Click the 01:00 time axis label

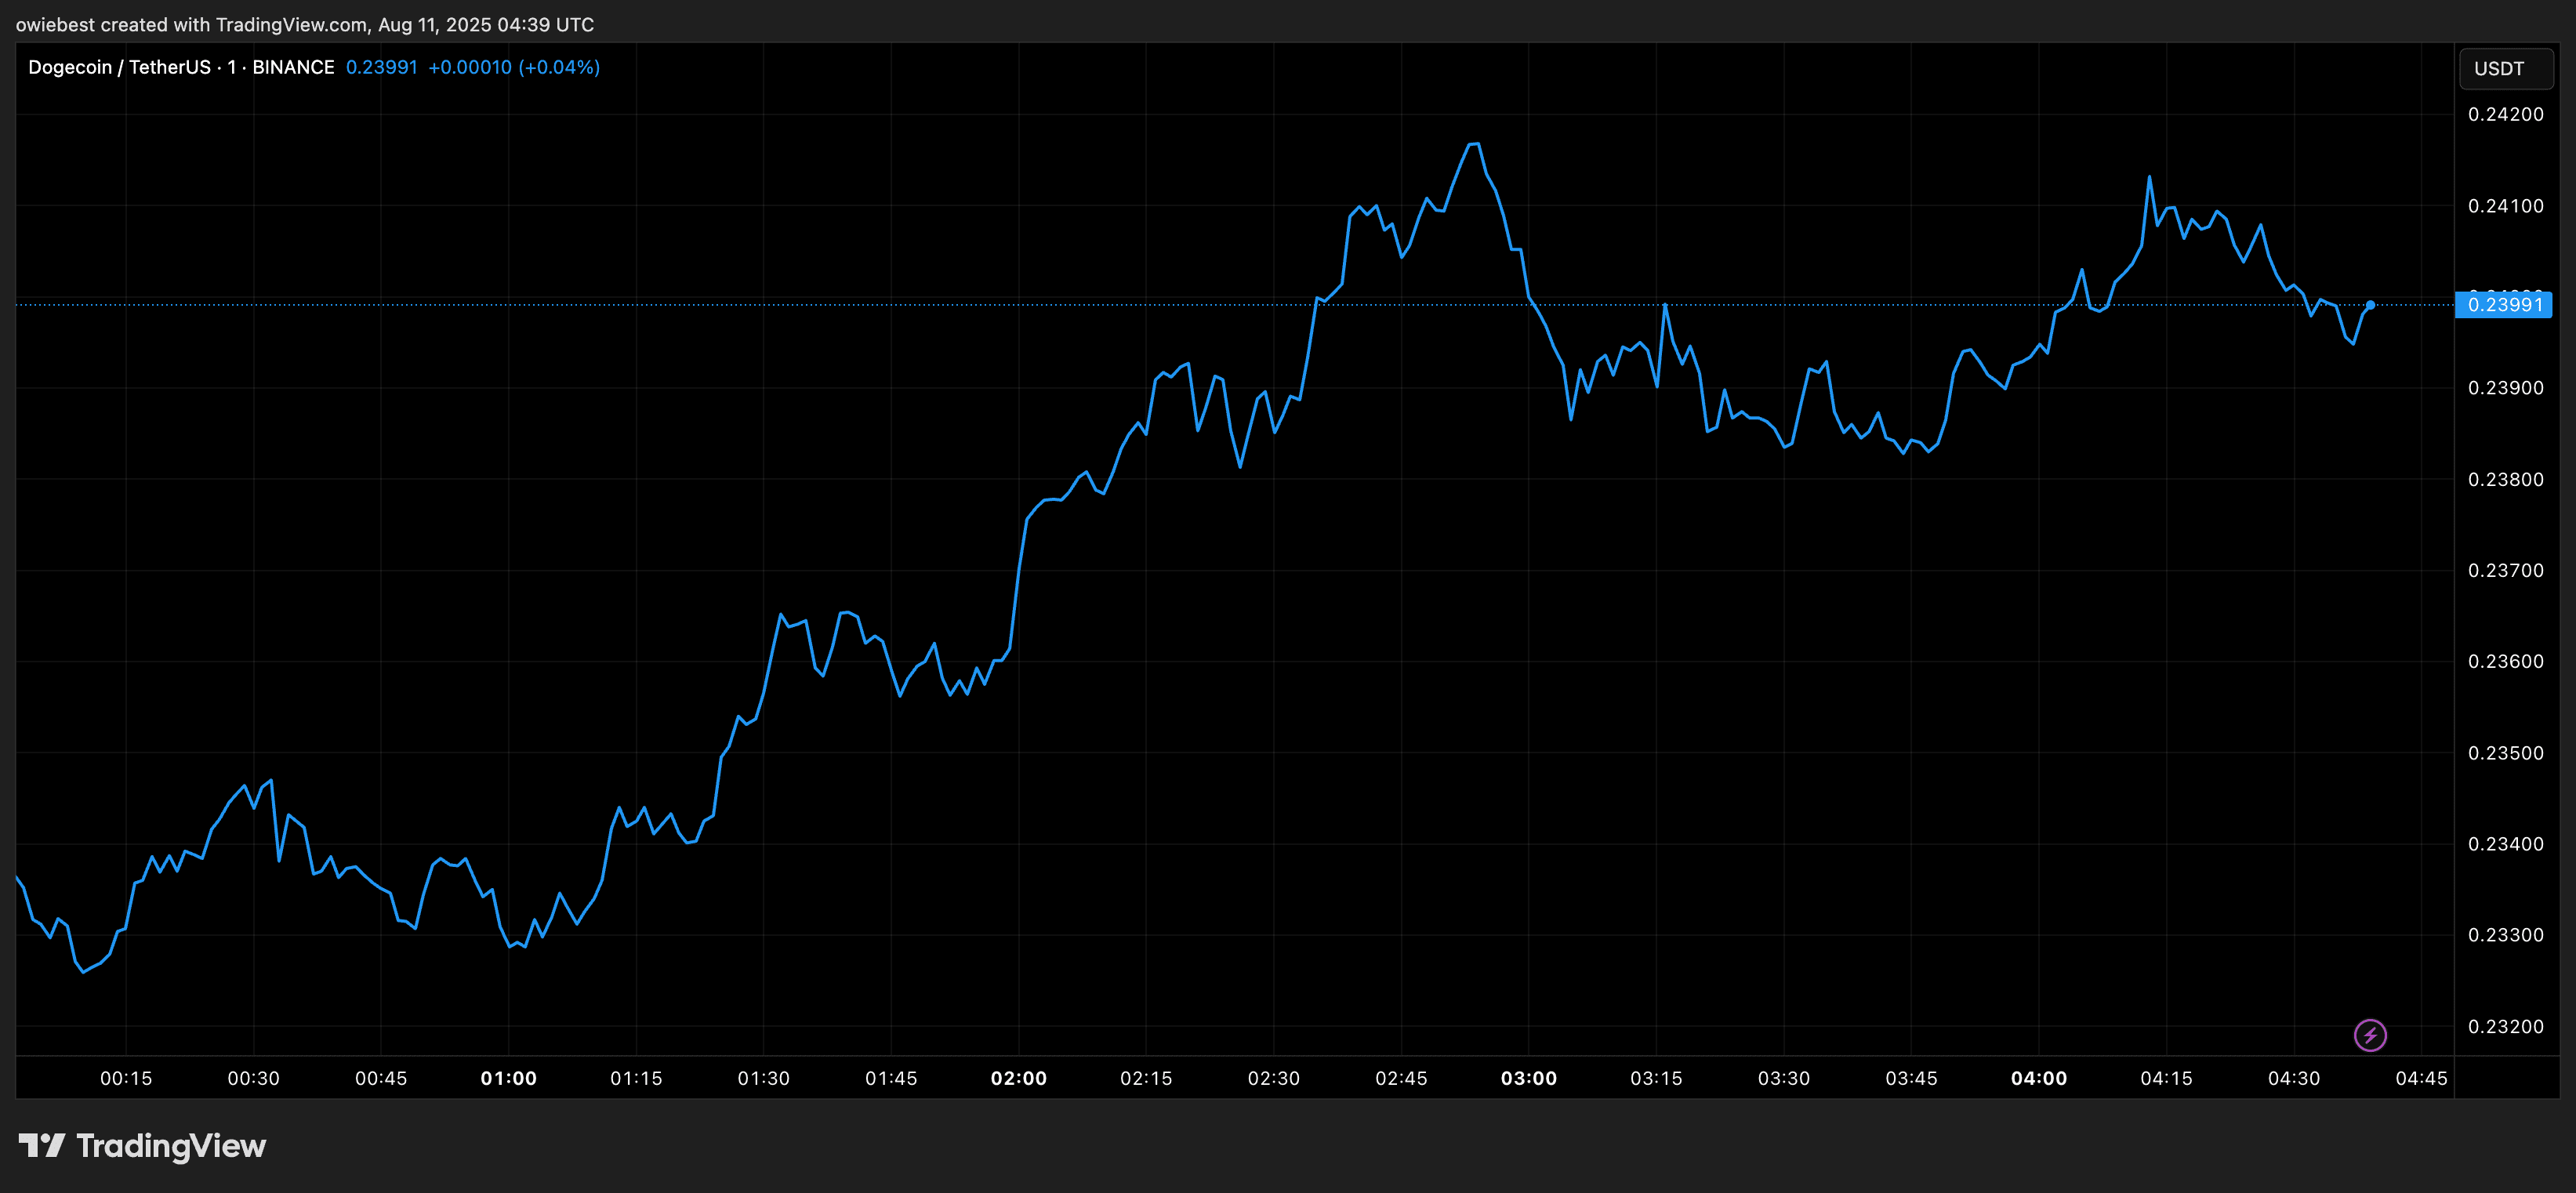pos(509,1078)
